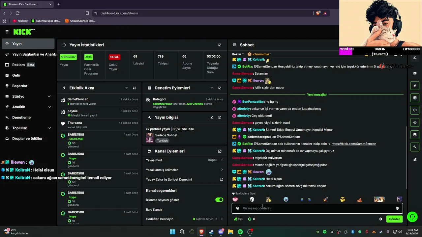The image size is (422, 237).
Task: Focus the Bir mesaj gönderin input field
Action: (x=317, y=208)
